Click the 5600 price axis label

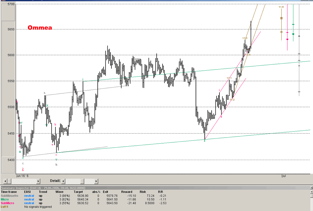pos(11,55)
